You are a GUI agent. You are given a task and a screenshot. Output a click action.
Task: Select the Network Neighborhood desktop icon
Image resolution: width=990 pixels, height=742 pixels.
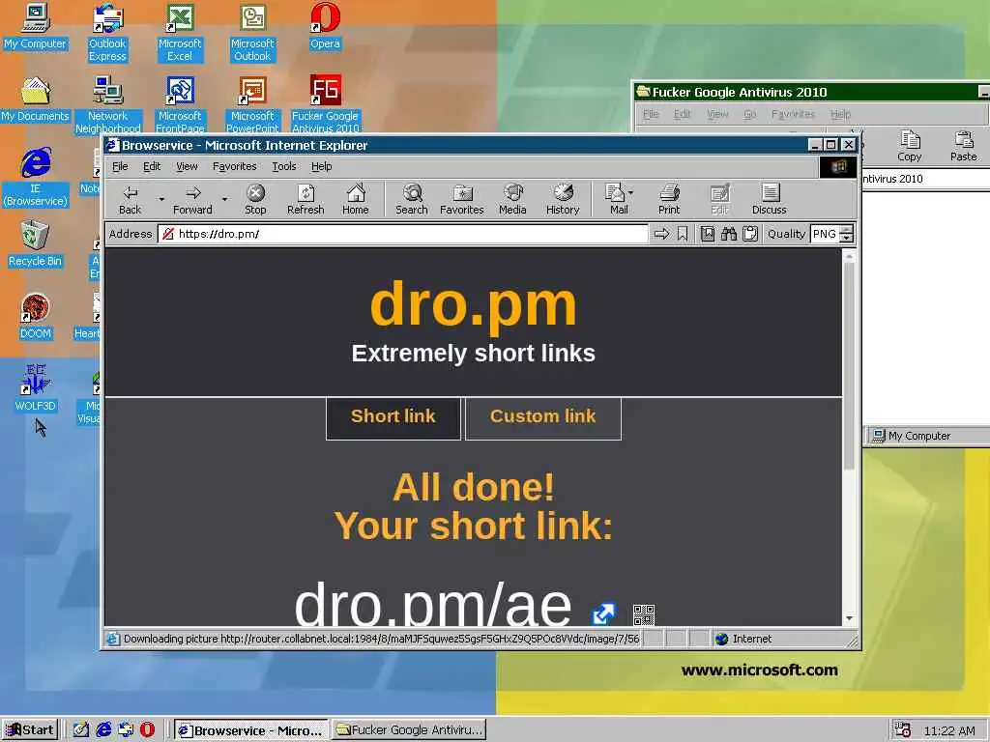point(108,104)
